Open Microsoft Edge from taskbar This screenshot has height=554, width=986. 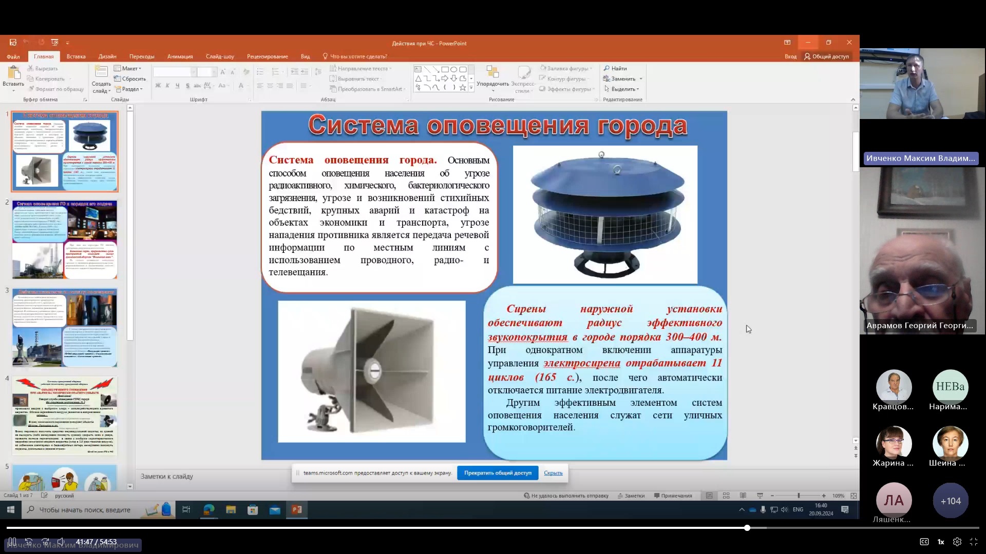click(x=208, y=509)
